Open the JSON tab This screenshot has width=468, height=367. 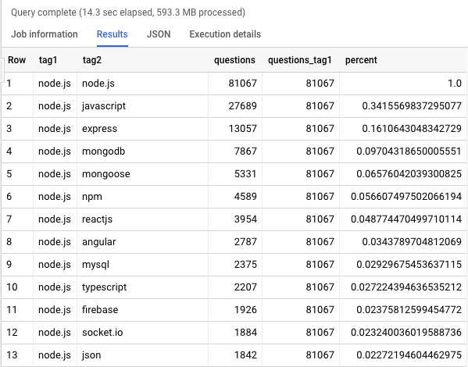coord(159,34)
